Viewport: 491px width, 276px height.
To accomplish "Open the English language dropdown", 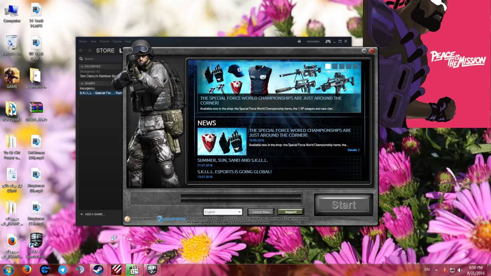I will click(223, 212).
